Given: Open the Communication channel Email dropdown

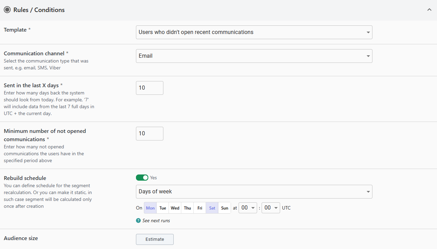Looking at the screenshot, I should click(x=254, y=56).
